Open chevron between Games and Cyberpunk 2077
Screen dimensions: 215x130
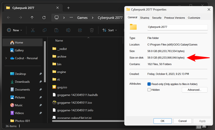(93, 18)
